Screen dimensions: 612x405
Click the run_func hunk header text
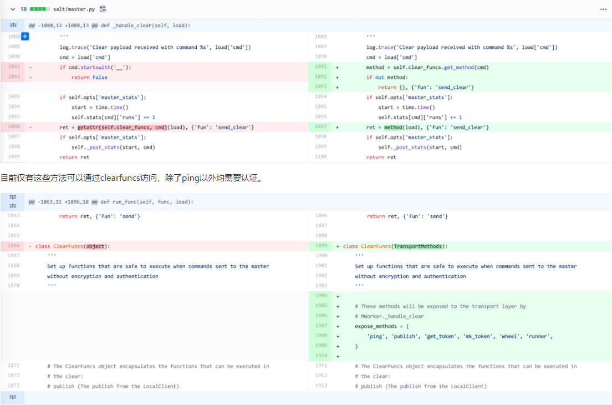(111, 201)
